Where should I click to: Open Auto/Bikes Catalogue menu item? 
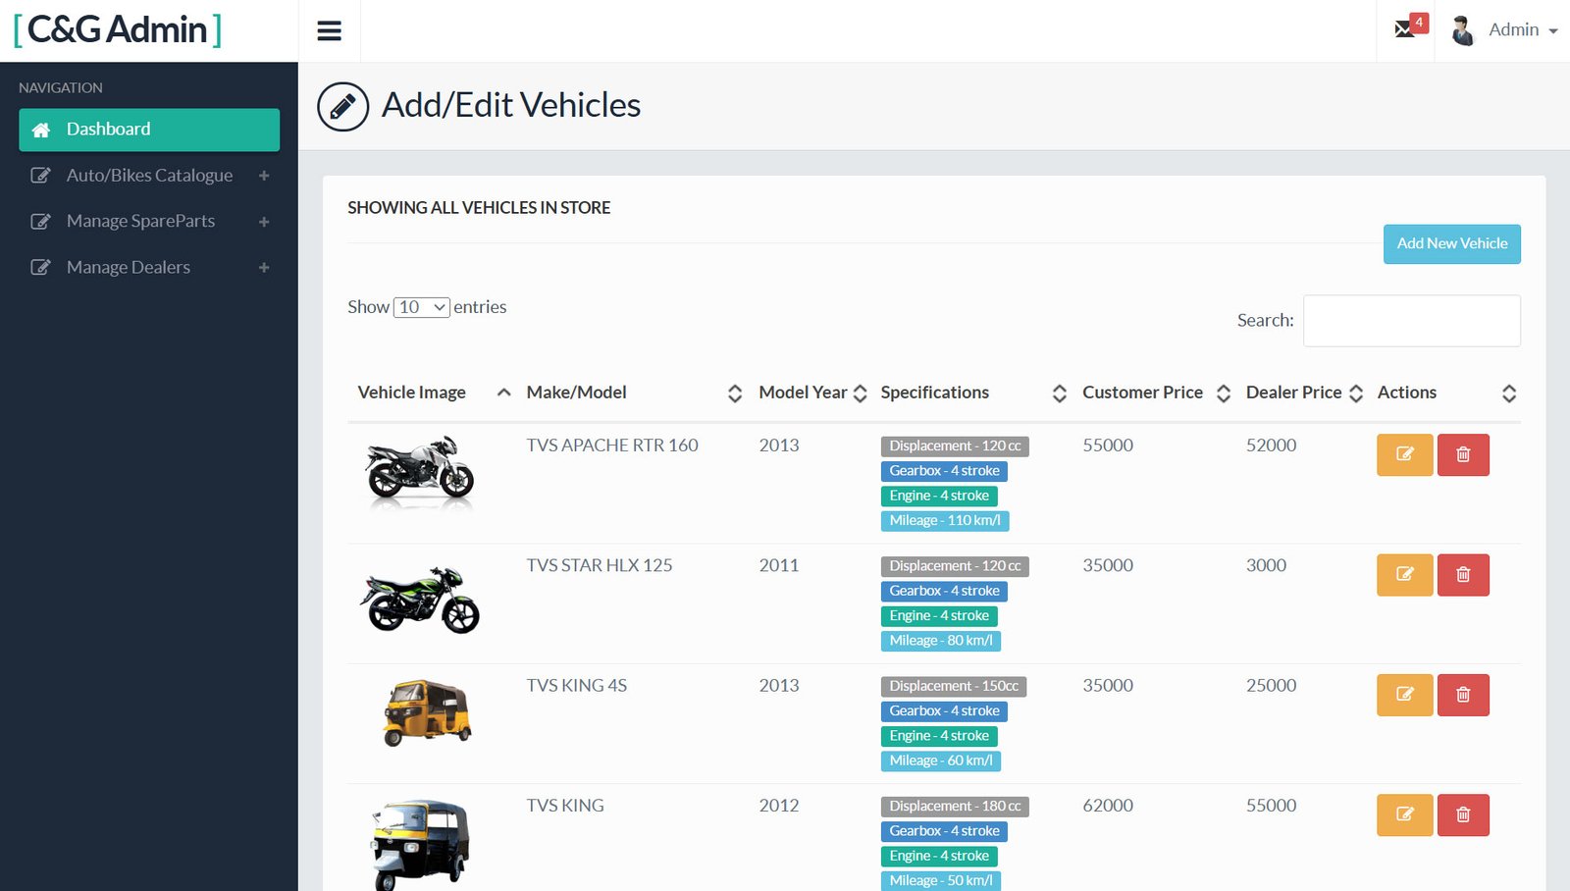click(149, 176)
